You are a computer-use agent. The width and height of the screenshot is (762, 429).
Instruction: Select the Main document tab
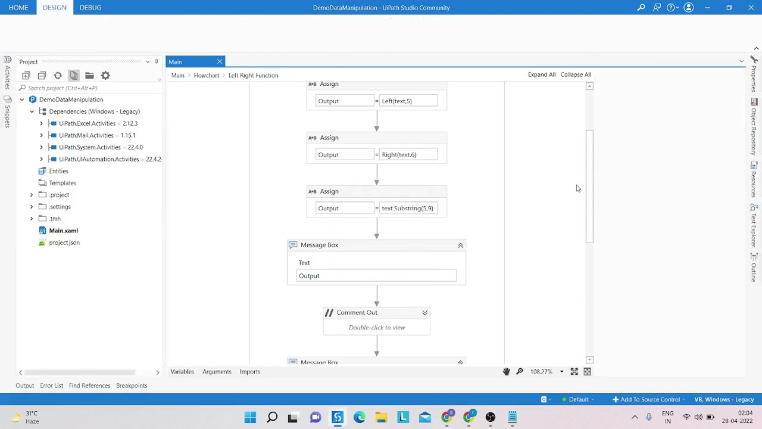[175, 61]
